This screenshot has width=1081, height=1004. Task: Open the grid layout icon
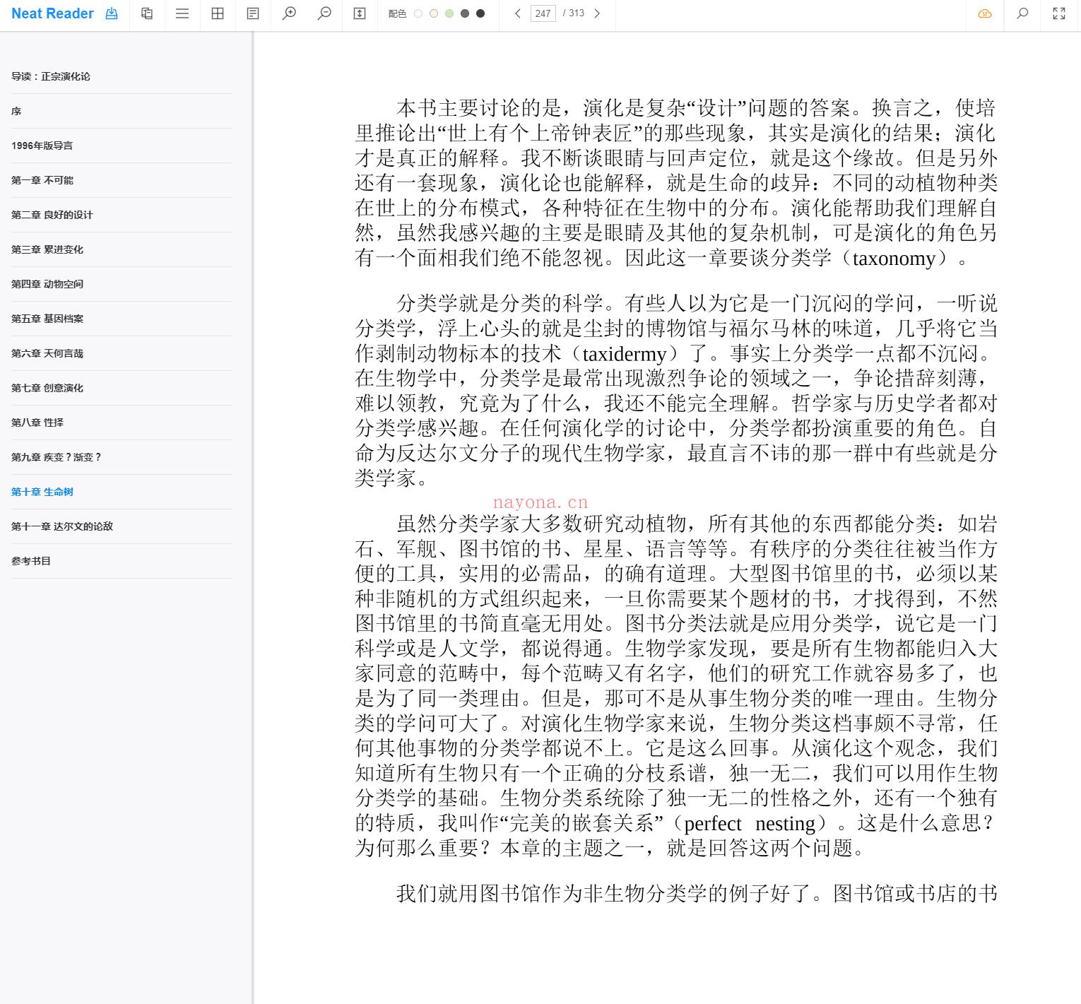point(218,13)
